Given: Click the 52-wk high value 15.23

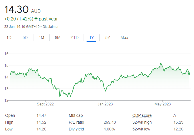Looking at the screenshot, I should 178,122.
